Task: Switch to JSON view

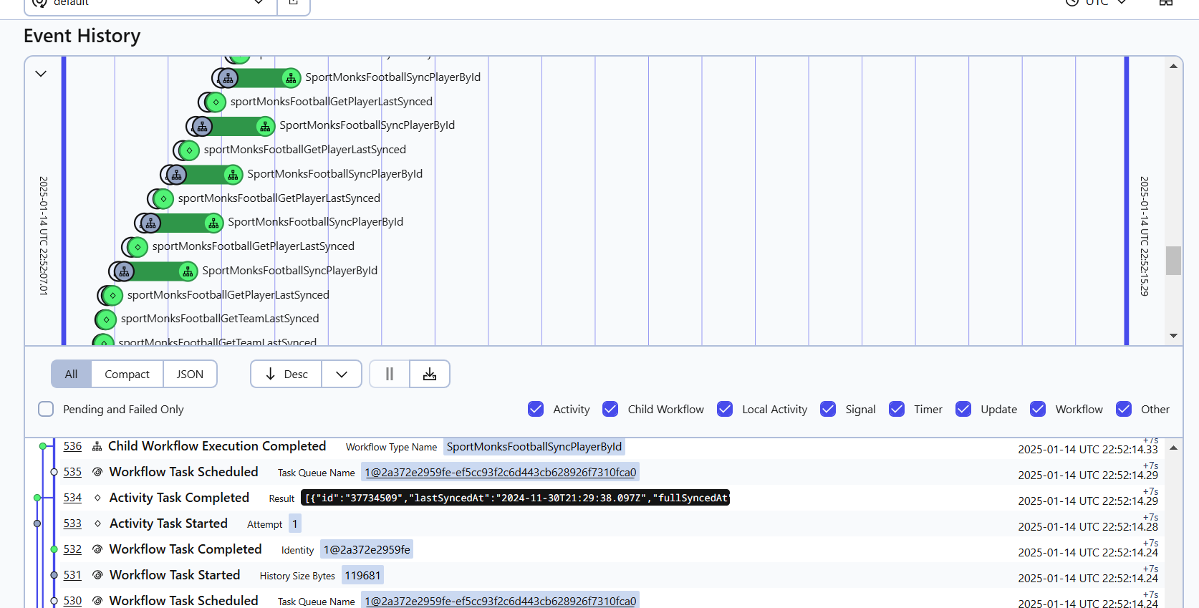Action: [x=190, y=374]
